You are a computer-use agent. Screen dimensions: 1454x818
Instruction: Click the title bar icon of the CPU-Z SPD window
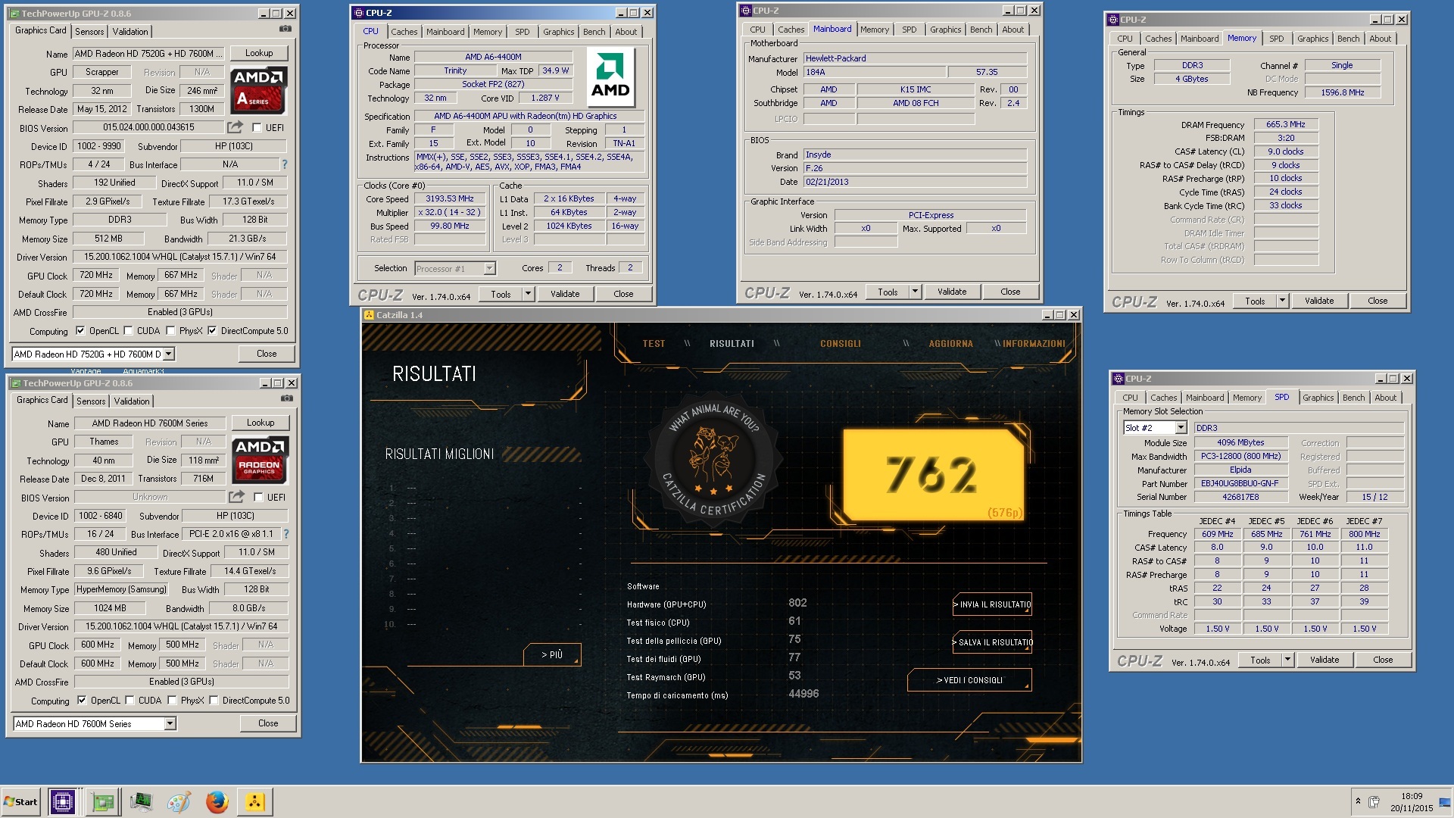1119,378
